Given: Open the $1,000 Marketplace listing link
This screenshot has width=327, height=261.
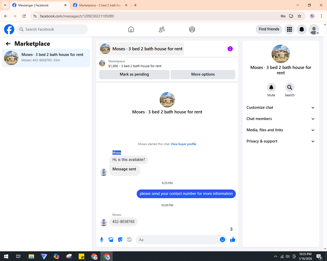Looking at the screenshot, I should [x=135, y=66].
